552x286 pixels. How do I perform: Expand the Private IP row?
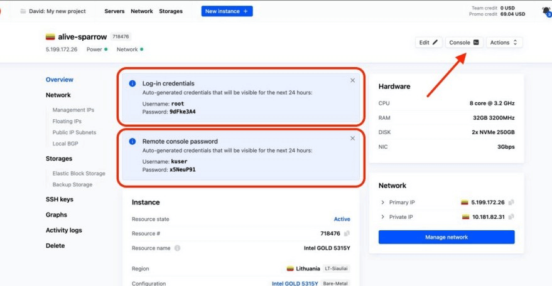(x=383, y=216)
